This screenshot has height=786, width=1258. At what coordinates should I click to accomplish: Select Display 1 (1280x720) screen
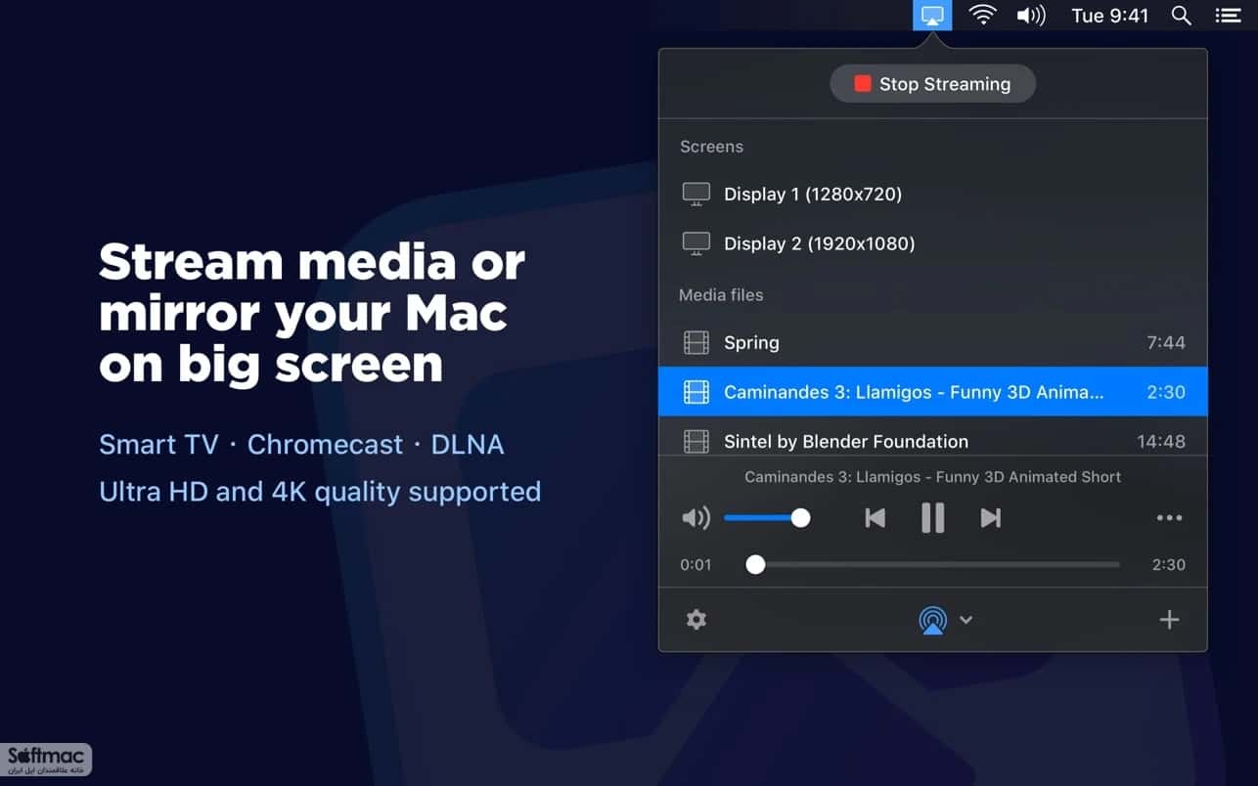pos(933,195)
